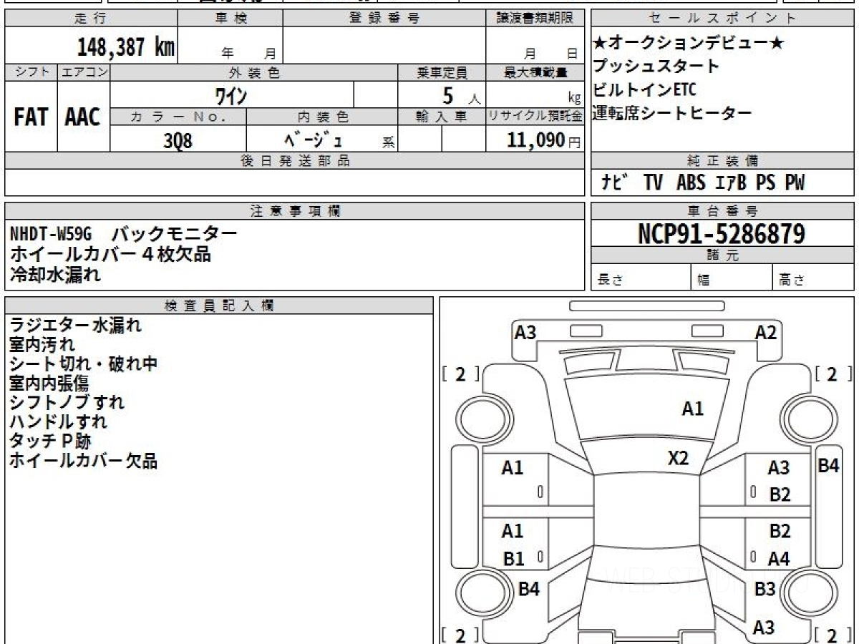The image size is (859, 644).
Task: Select the PS equipment entry
Action: click(x=766, y=183)
